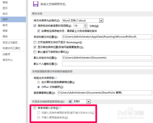Click the 服务器草稿位置 path field

point(105,93)
